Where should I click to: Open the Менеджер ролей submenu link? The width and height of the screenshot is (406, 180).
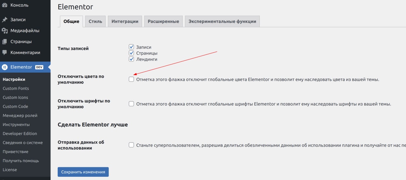coord(20,115)
